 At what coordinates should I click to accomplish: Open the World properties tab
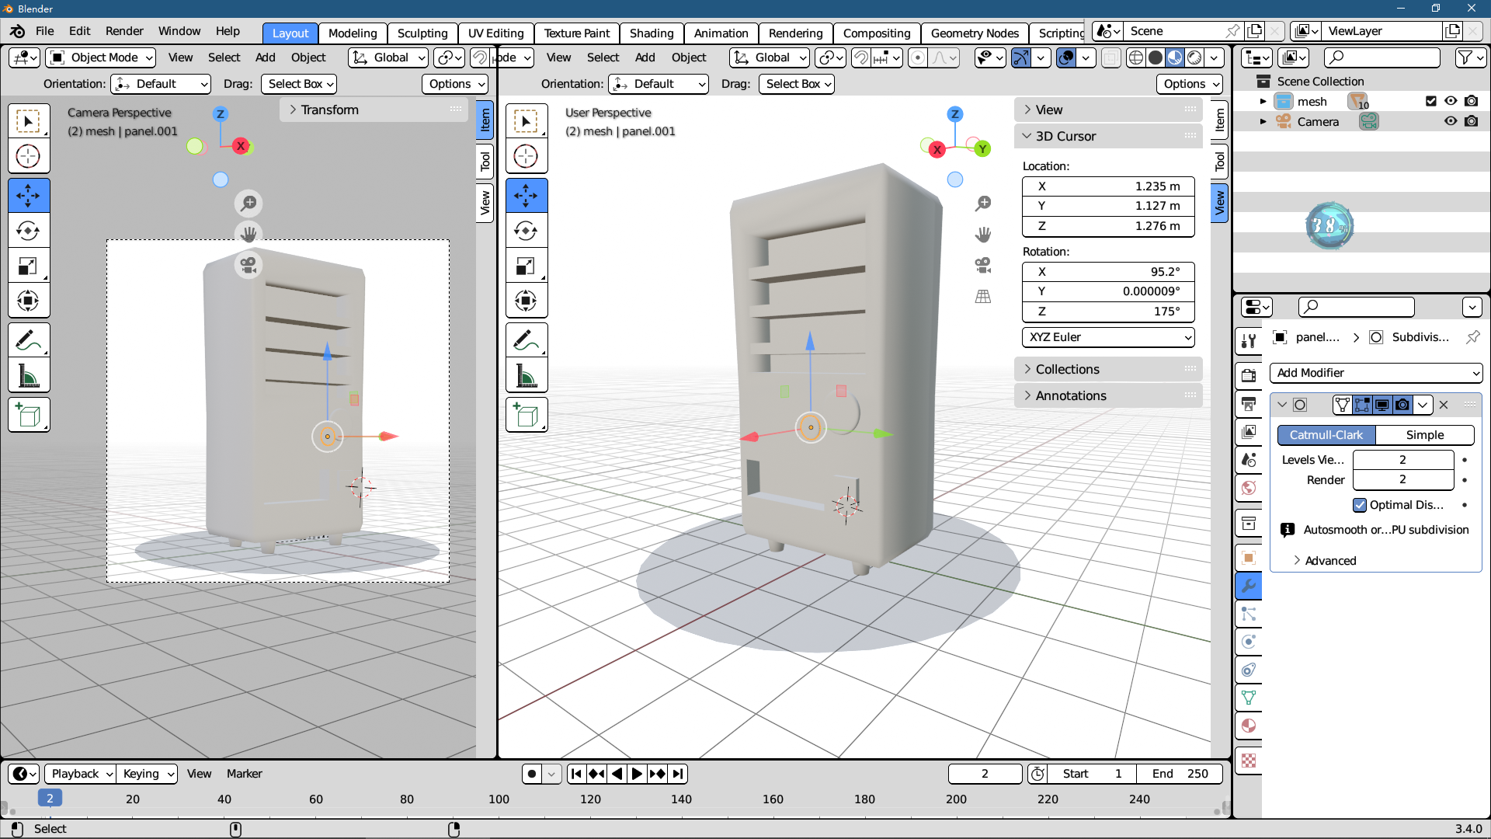[x=1249, y=488]
